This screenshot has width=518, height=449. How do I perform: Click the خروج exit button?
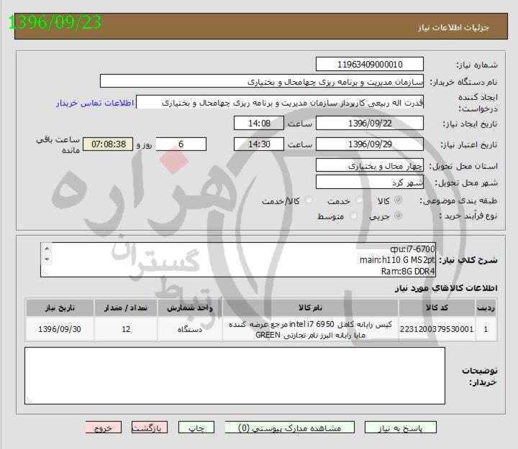104,427
